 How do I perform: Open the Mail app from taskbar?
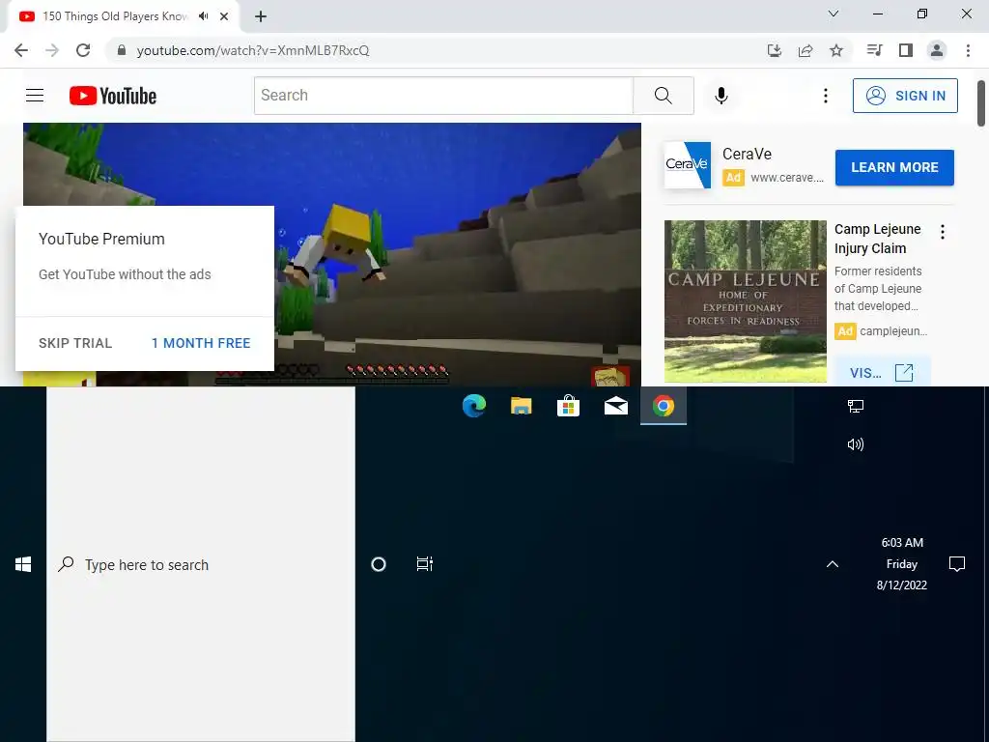(615, 406)
